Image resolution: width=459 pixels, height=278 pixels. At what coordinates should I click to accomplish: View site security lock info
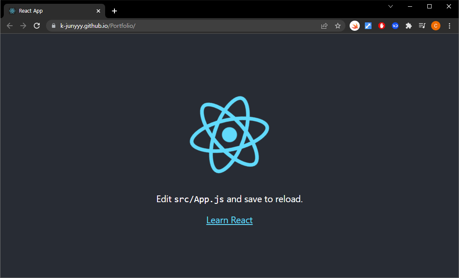click(x=54, y=26)
